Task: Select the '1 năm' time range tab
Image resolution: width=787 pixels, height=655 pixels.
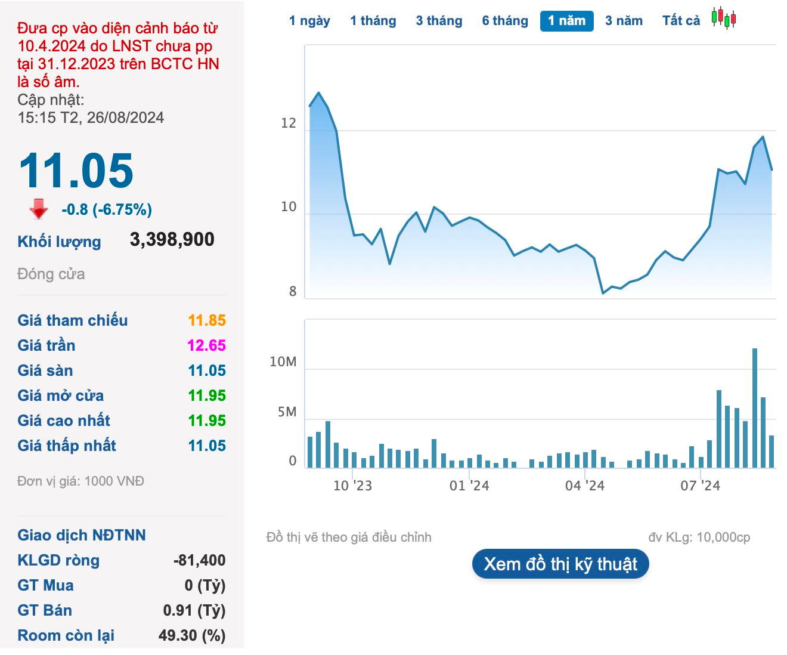Action: point(567,21)
